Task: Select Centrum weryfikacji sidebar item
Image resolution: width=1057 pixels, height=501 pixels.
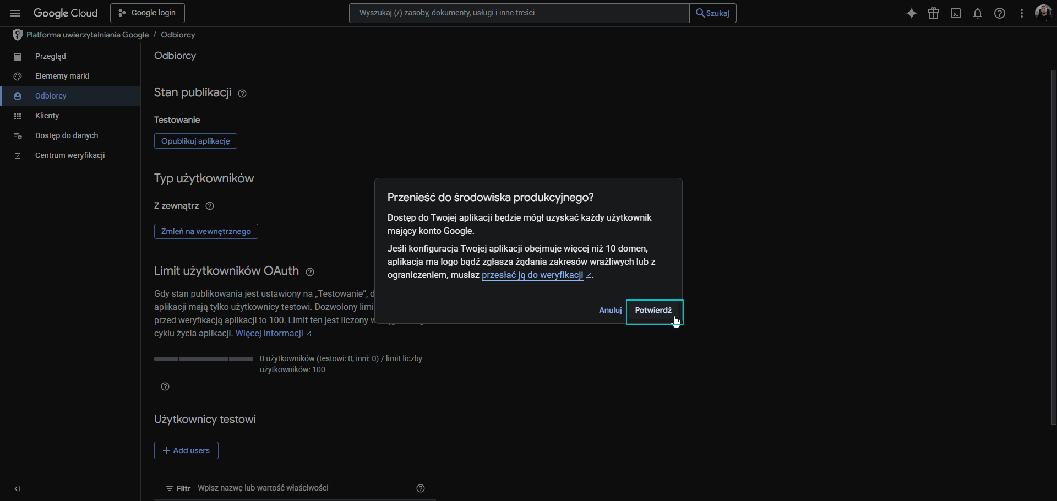Action: click(70, 155)
